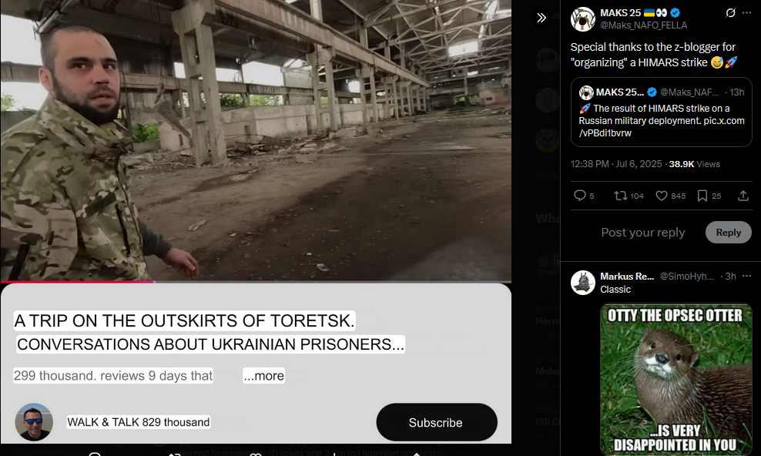Collapse the side panel with double chevron
Screen dimensions: 761x456
(541, 18)
